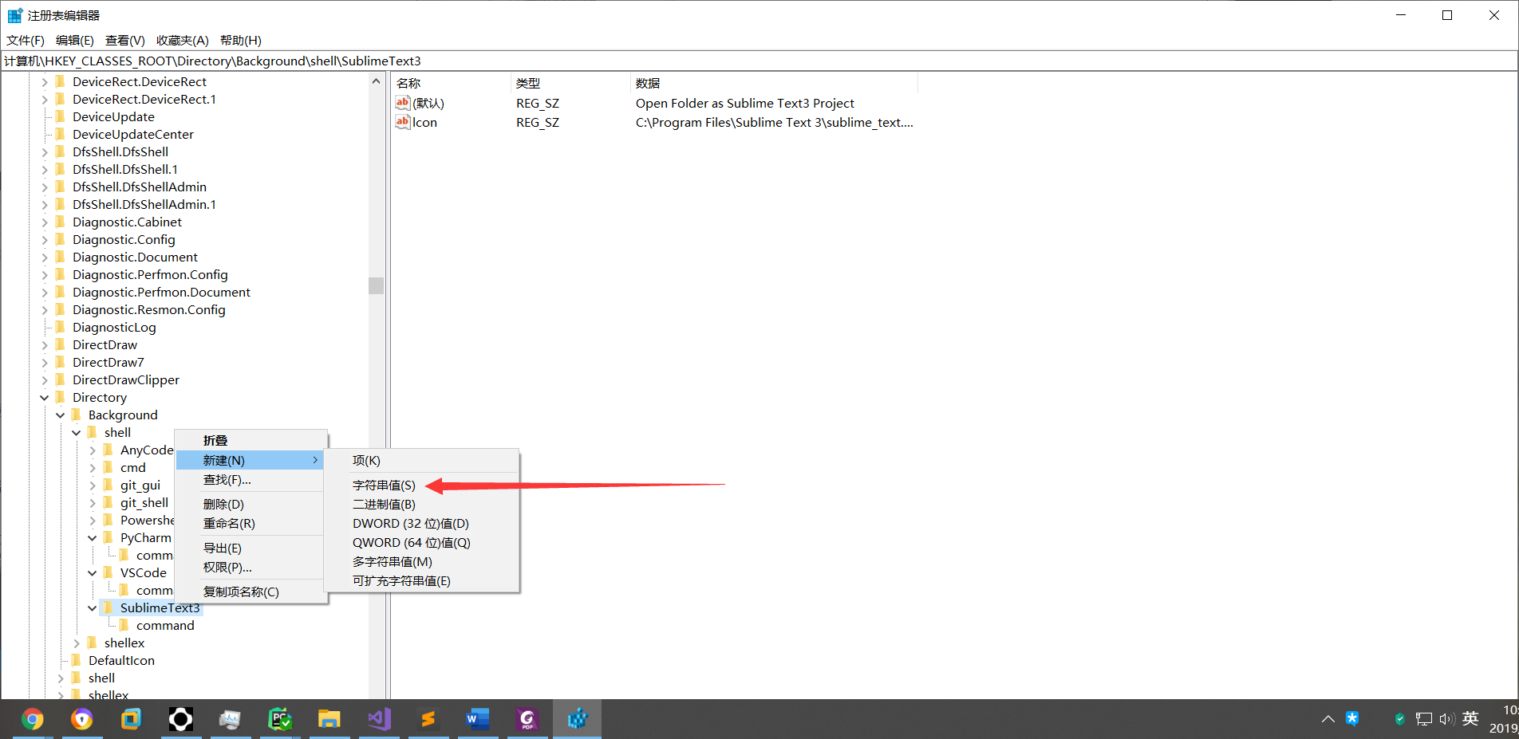
Task: Choose 折叠 in the context menu
Action: [251, 440]
